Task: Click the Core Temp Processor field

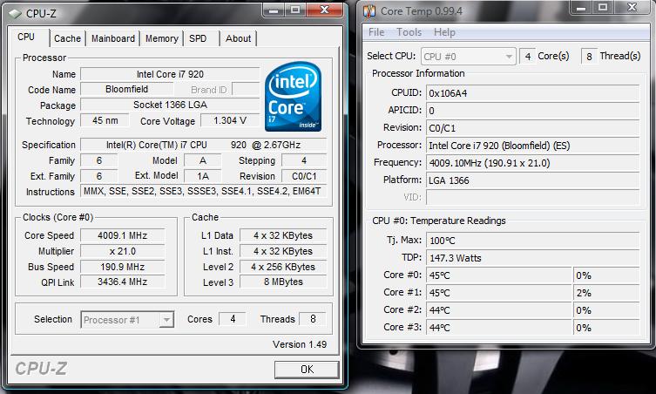Action: (532, 146)
